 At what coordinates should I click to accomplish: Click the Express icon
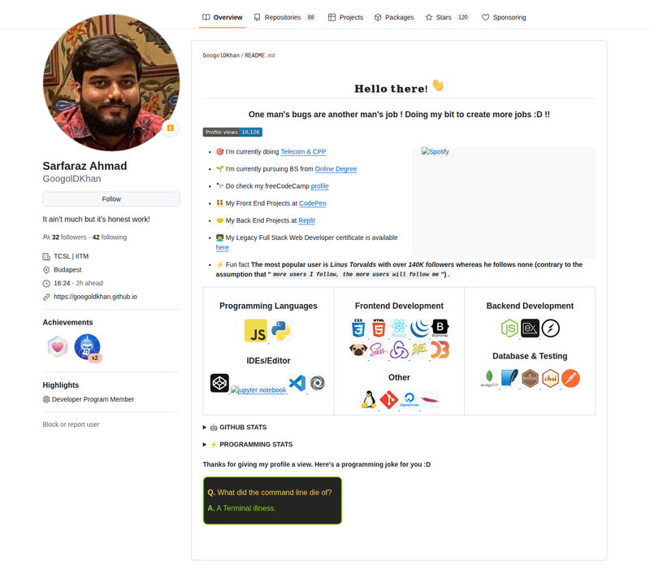[530, 329]
